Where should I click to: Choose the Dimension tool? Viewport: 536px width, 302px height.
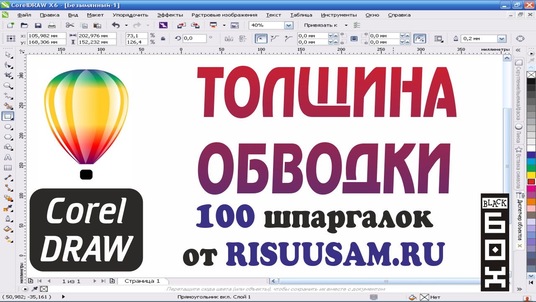tap(8, 178)
